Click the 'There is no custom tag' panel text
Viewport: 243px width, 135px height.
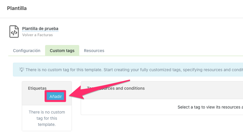[x=47, y=118]
